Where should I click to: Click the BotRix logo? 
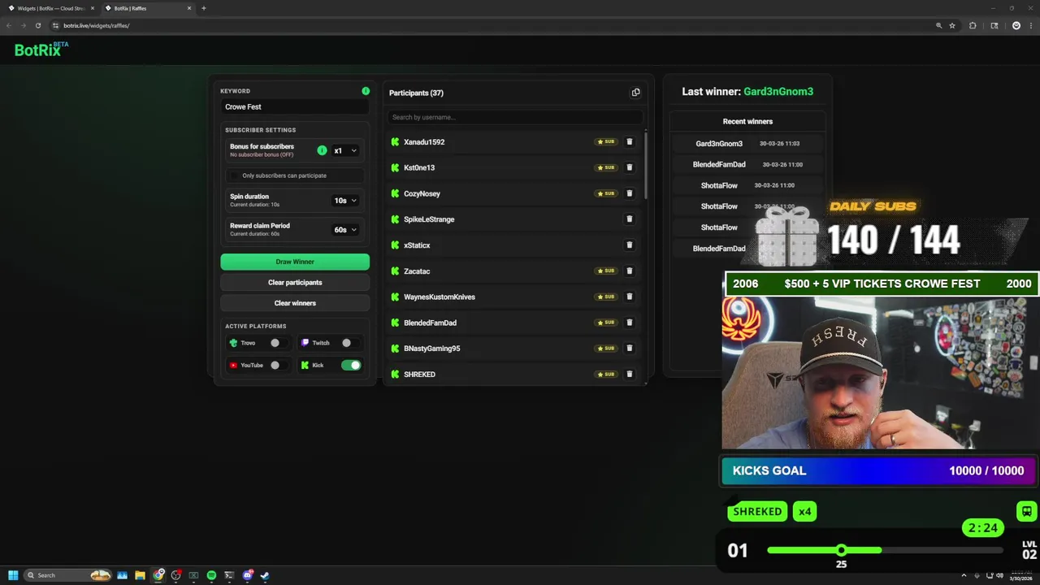[x=41, y=50]
